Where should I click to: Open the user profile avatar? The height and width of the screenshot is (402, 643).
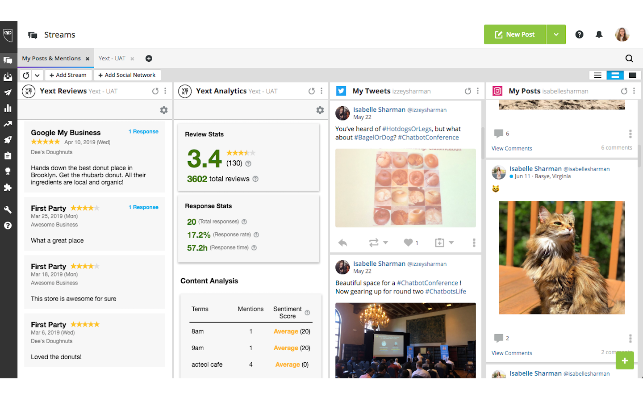(622, 34)
